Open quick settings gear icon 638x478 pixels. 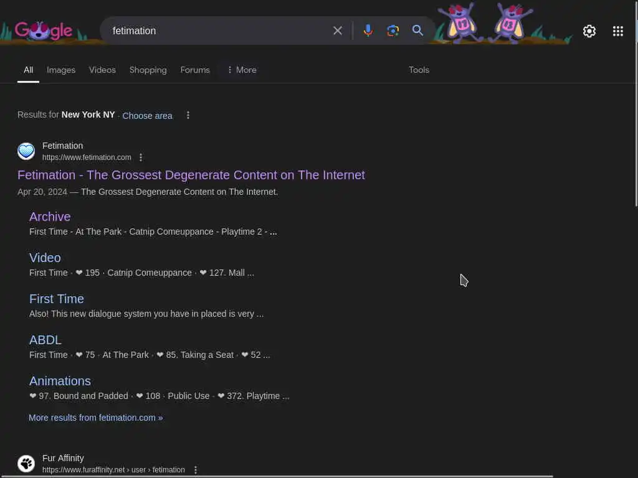[x=589, y=31]
